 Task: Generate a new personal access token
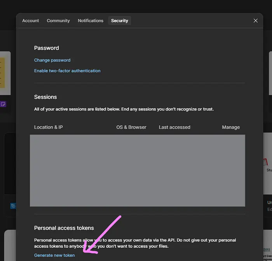coord(54,255)
